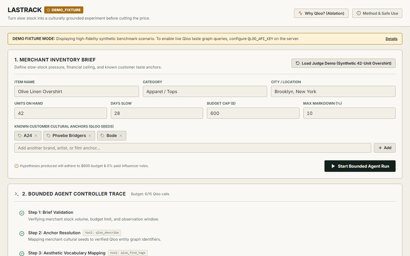Click the Step 3 Aesthetic Vocabulary checkmark
The height and width of the screenshot is (256, 410).
coord(22,253)
